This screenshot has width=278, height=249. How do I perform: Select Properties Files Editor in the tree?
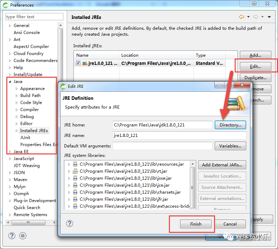(x=39, y=145)
